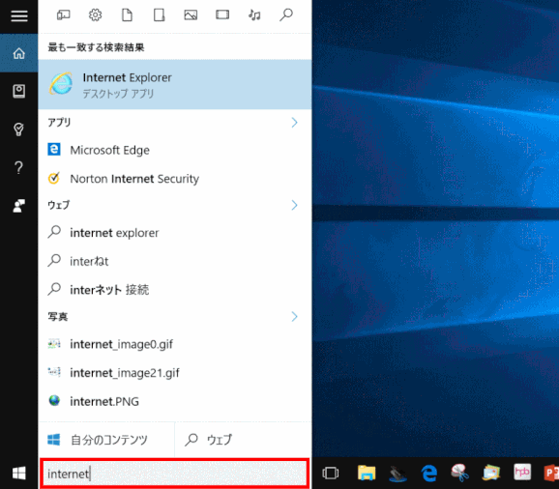
Task: Open the Cortana Notebook
Action: coord(19,91)
